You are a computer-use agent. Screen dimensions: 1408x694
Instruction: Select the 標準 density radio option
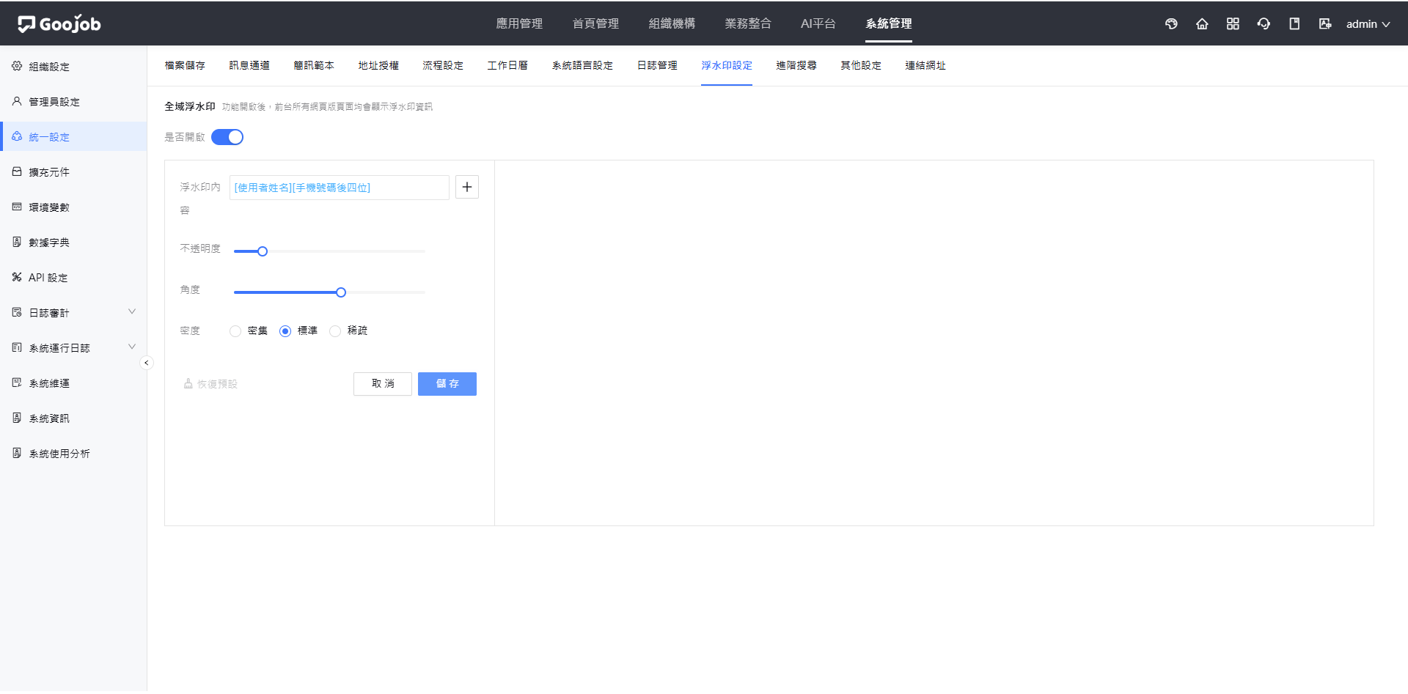click(x=285, y=331)
